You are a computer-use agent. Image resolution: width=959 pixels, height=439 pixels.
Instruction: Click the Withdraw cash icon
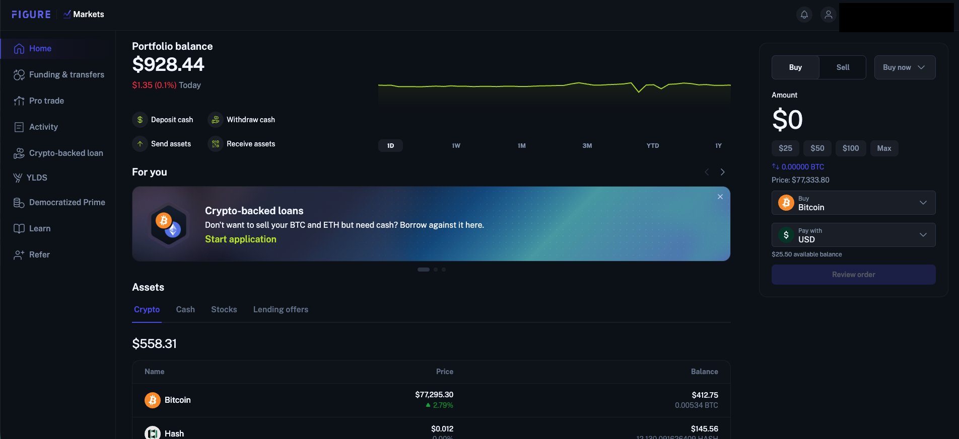point(216,120)
